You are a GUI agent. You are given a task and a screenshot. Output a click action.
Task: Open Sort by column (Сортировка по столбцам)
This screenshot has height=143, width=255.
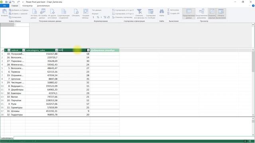point(151,14)
